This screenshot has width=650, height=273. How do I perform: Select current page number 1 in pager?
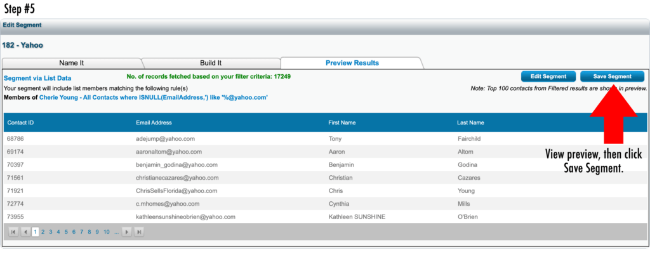(x=35, y=232)
